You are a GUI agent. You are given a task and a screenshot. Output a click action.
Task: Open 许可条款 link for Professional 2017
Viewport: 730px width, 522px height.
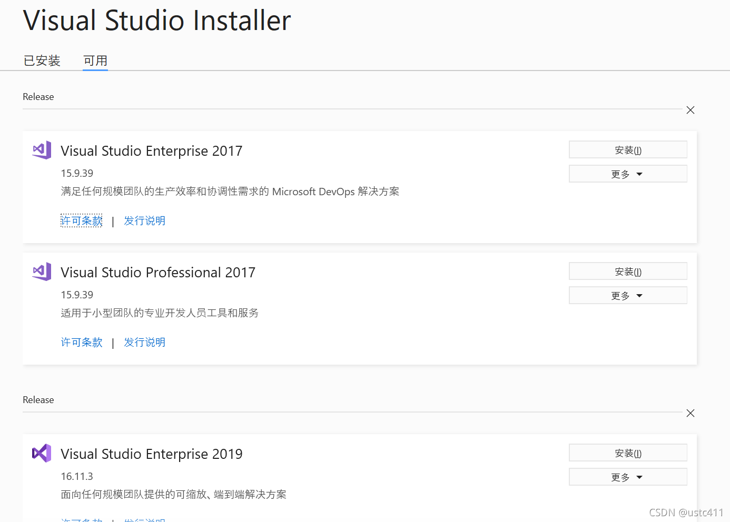82,342
